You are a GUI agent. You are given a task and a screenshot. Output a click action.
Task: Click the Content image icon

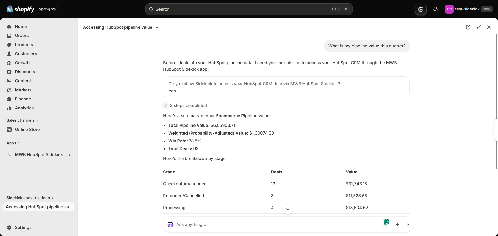(9, 81)
